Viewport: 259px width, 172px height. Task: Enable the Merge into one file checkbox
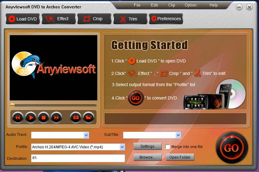[168, 147]
